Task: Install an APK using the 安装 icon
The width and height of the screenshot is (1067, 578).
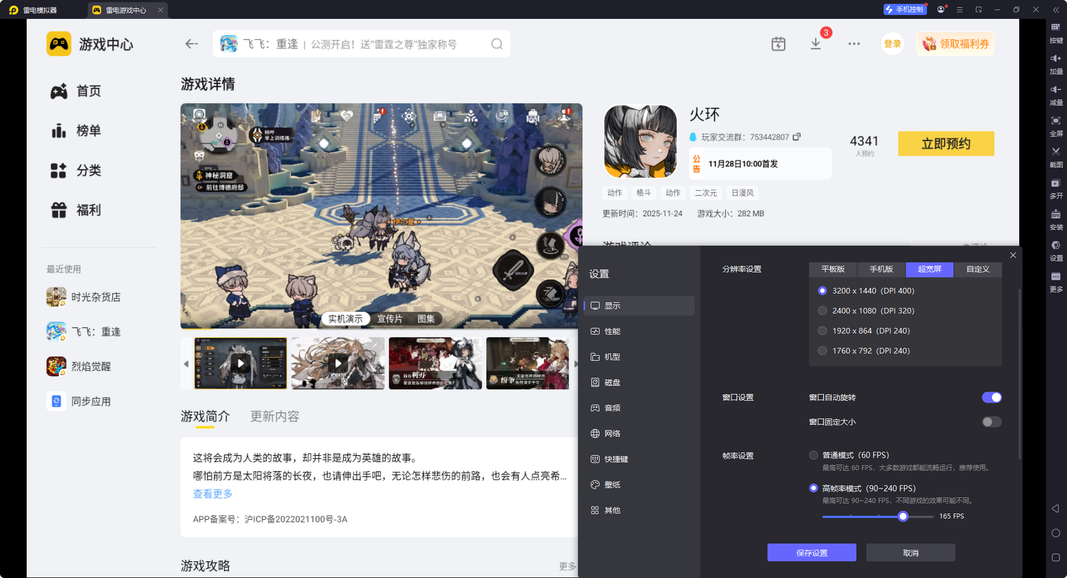Action: (x=1055, y=220)
